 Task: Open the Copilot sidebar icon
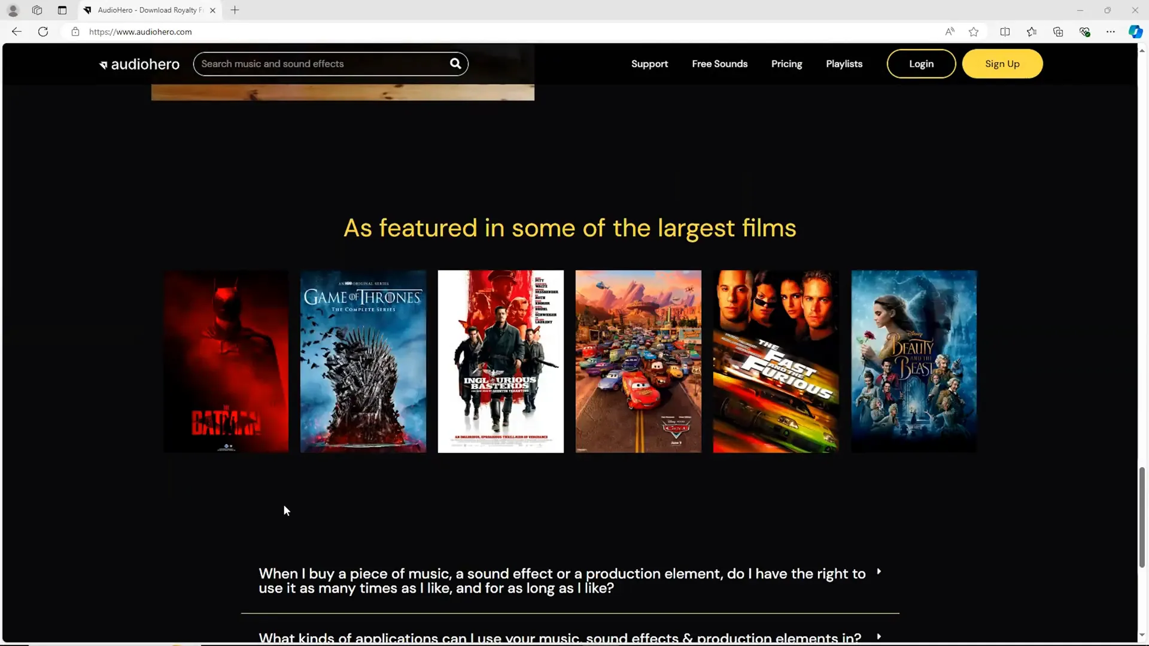(1135, 32)
